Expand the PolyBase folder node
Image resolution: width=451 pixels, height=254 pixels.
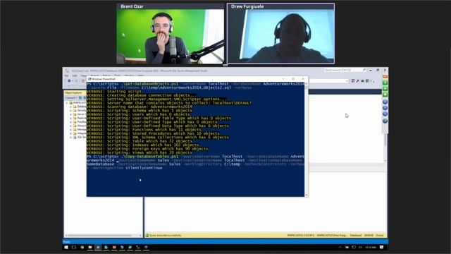[x=70, y=122]
